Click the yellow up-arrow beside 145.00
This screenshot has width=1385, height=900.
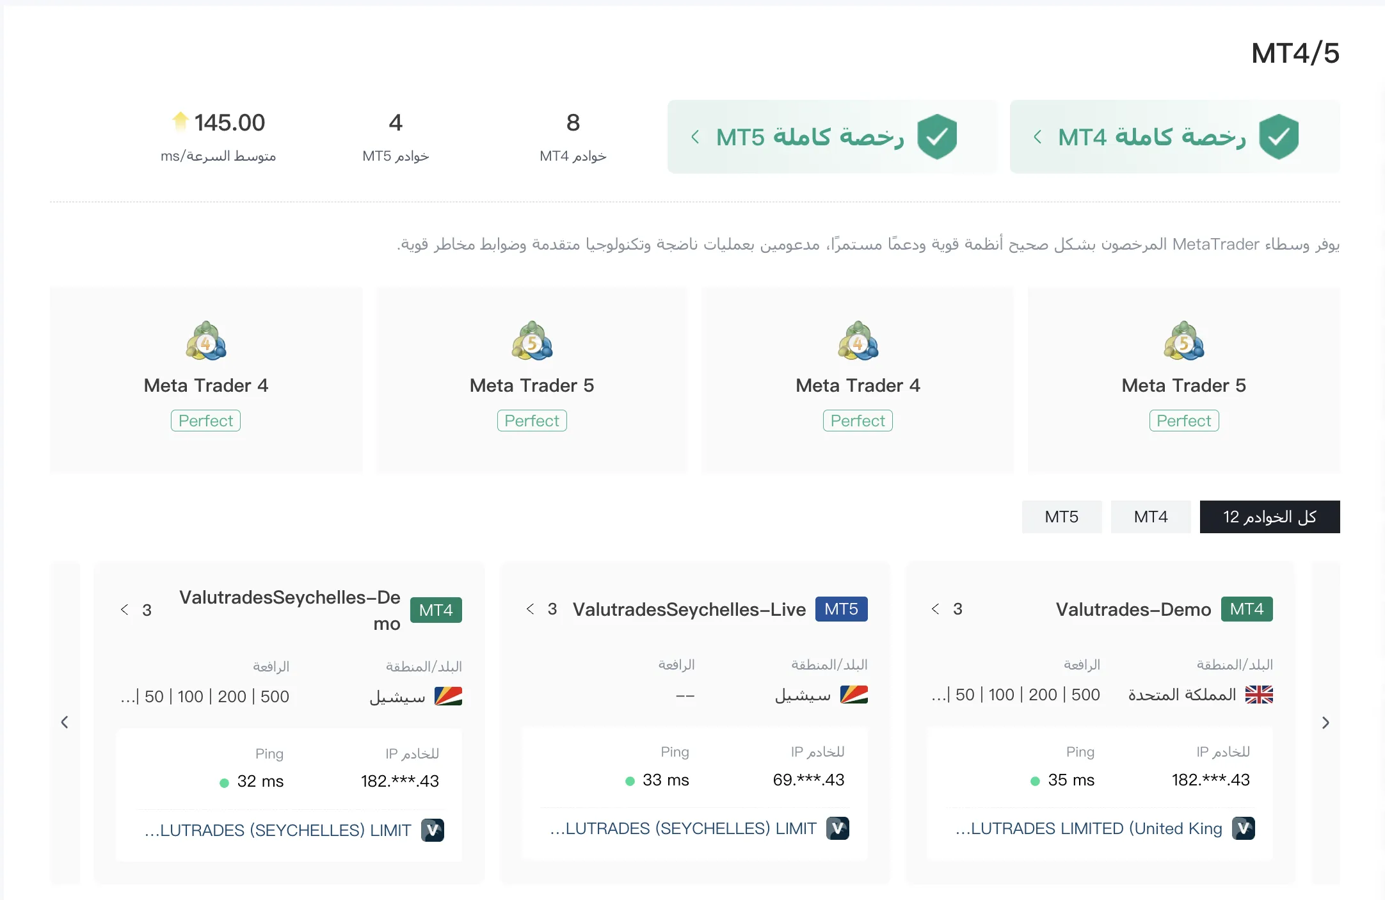tap(180, 120)
